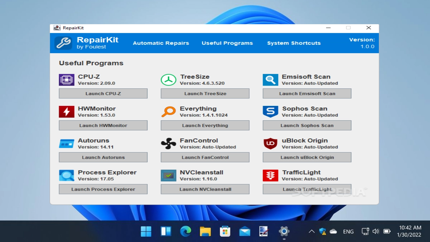Click the "Version: 4.6.3.520" text
Viewport: 430px width, 242px height.
202,83
